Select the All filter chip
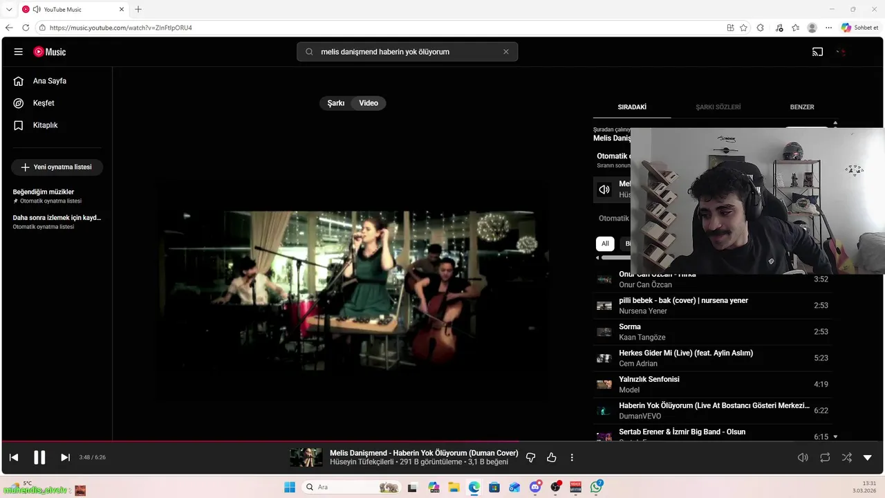This screenshot has width=885, height=498. tap(605, 243)
